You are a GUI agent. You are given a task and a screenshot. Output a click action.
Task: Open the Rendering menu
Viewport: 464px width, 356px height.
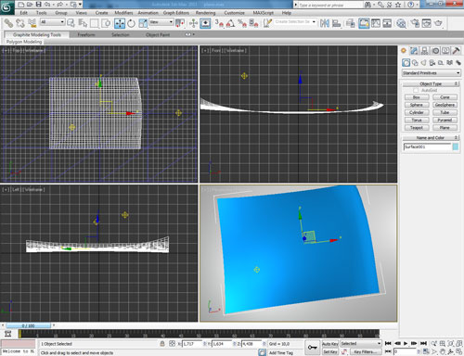point(205,13)
